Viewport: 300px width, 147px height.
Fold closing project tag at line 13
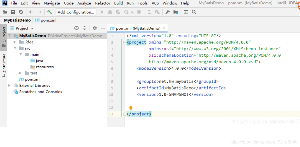pyautogui.click(x=125, y=114)
